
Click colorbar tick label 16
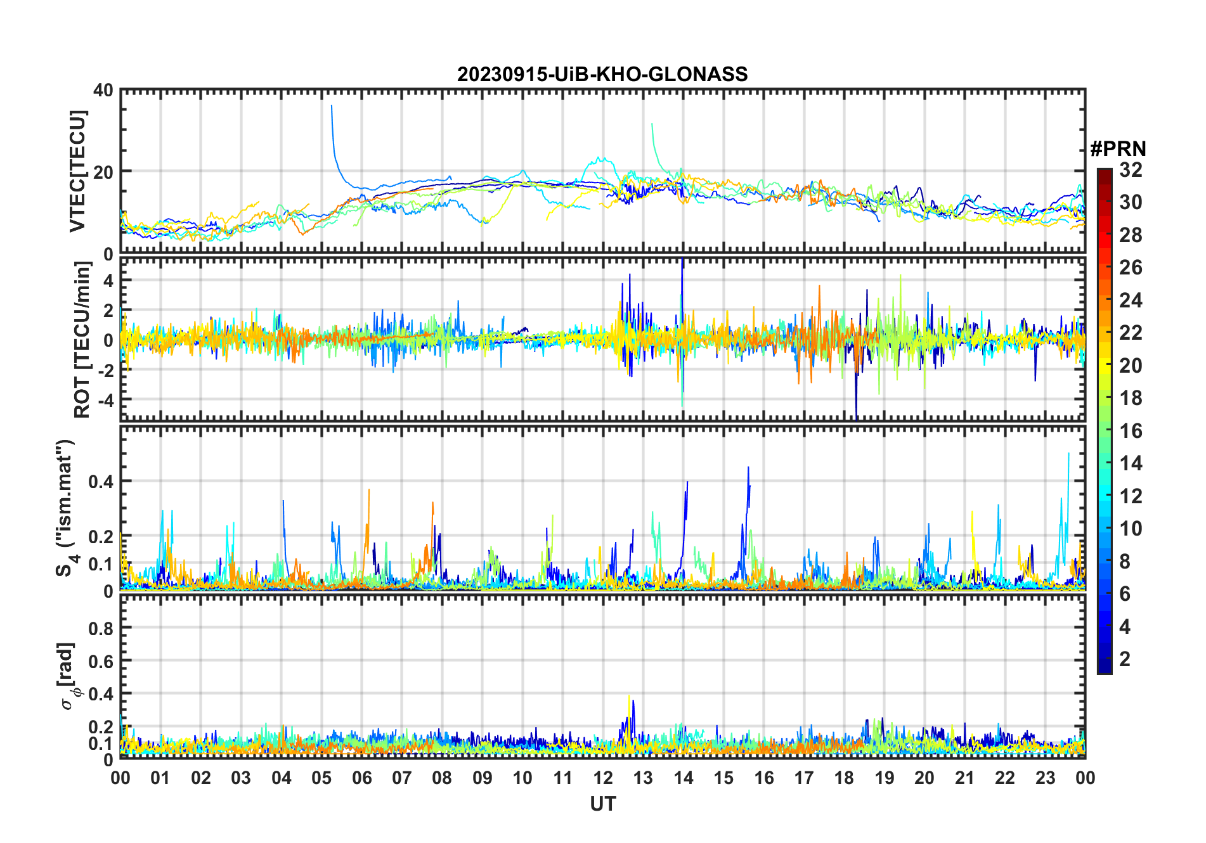tap(1130, 431)
